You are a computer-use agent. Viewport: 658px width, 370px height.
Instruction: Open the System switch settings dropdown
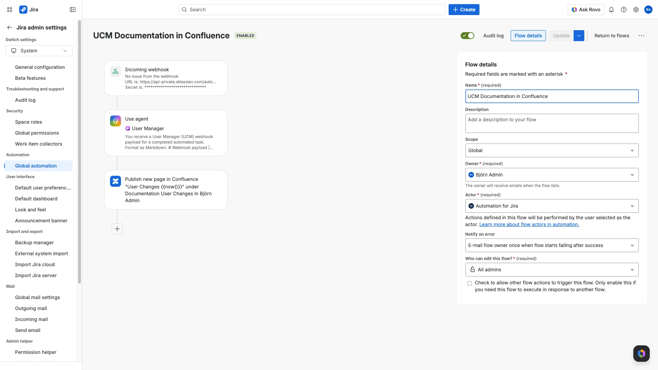39,51
